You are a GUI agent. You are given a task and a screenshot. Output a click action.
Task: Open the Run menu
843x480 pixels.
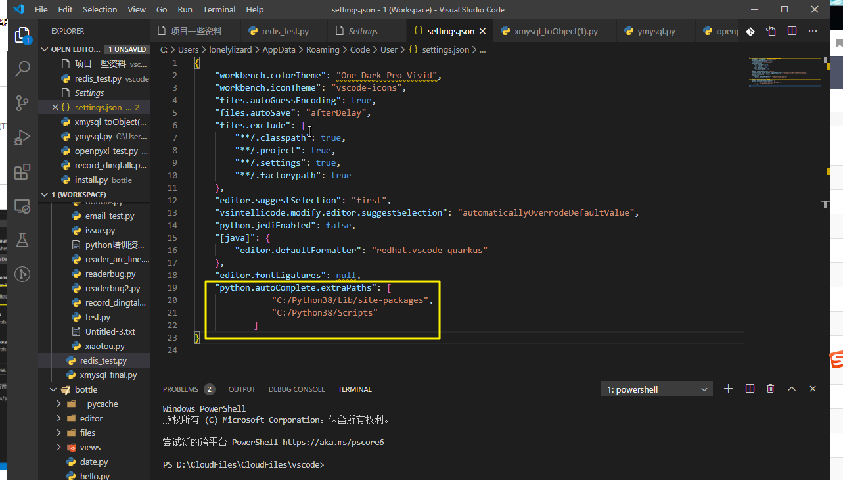tap(185, 9)
